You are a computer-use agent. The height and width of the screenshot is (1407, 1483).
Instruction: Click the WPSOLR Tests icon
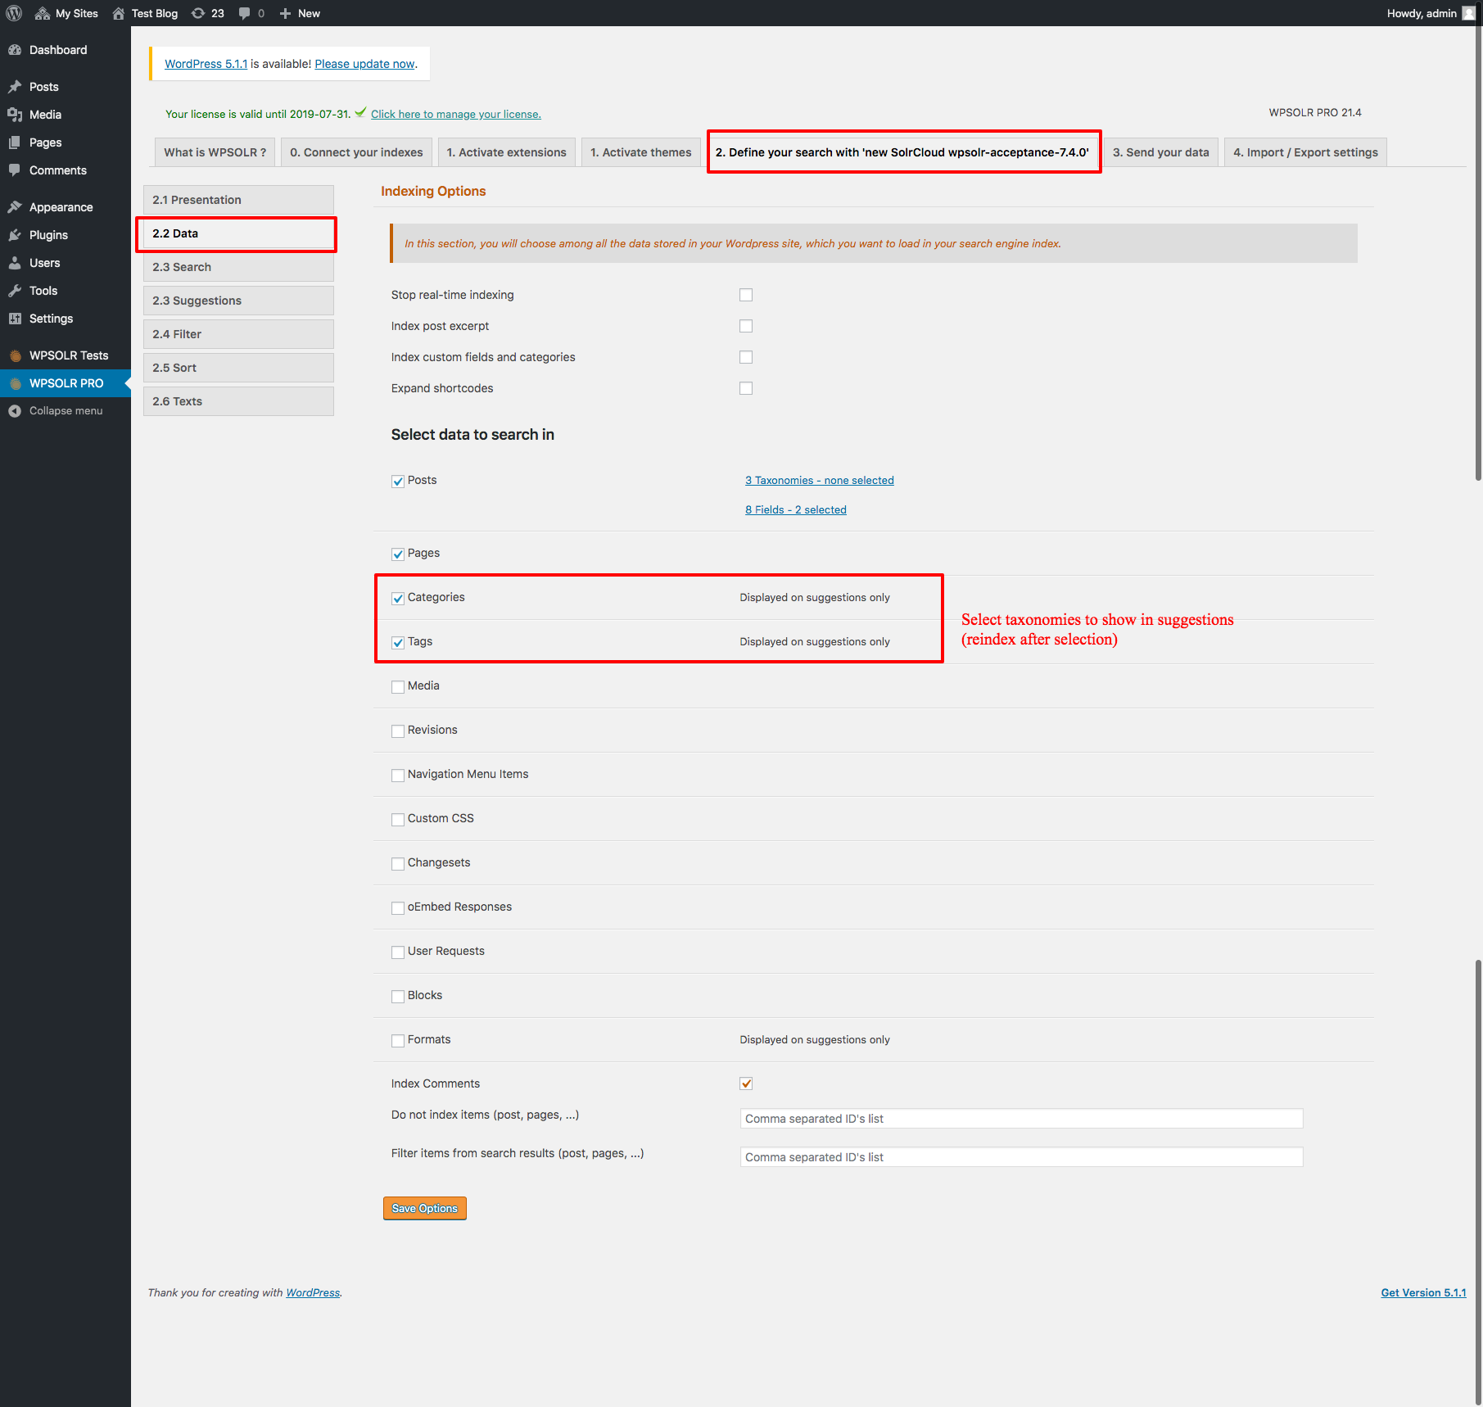coord(15,355)
